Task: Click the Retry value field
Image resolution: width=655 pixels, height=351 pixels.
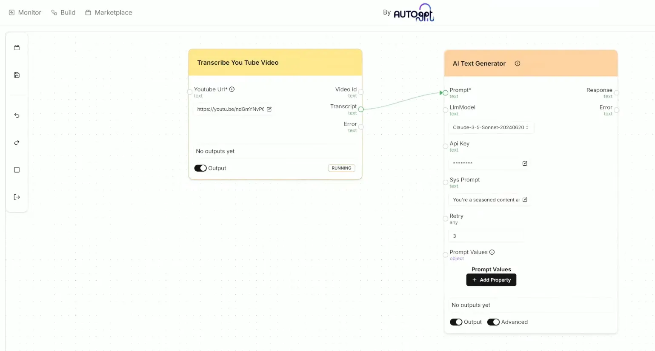Action: pos(486,236)
